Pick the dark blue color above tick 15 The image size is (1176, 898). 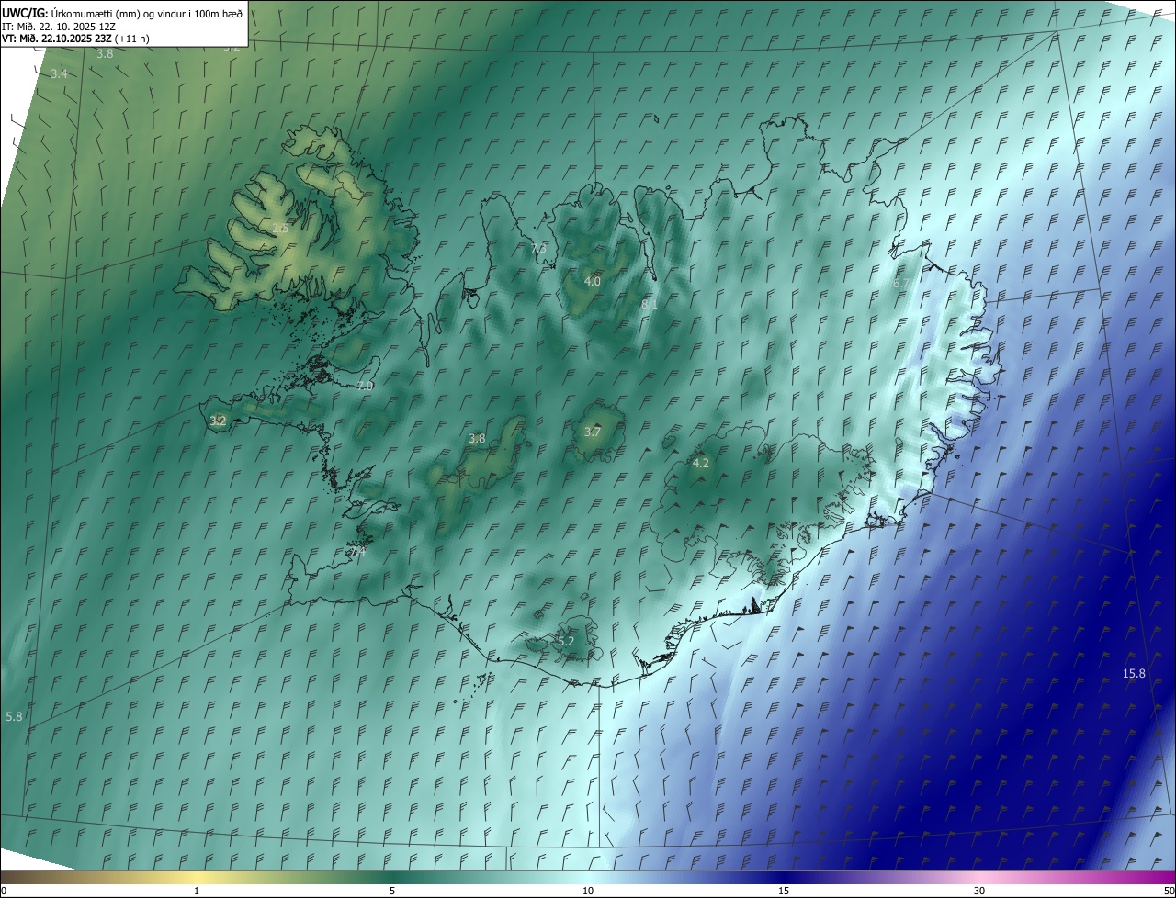[x=784, y=878]
